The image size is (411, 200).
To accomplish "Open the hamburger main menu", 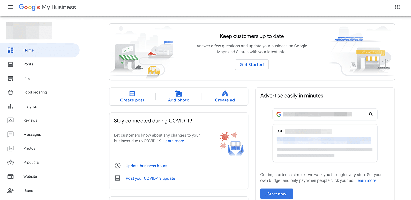I will [x=11, y=7].
